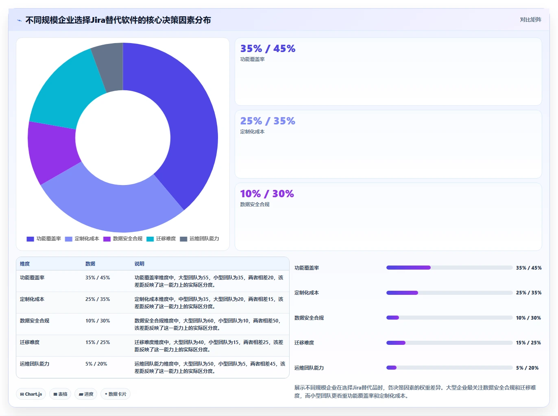This screenshot has width=558, height=416.
Task: Click the 运维团队能力 row description text
Action: coord(210,368)
